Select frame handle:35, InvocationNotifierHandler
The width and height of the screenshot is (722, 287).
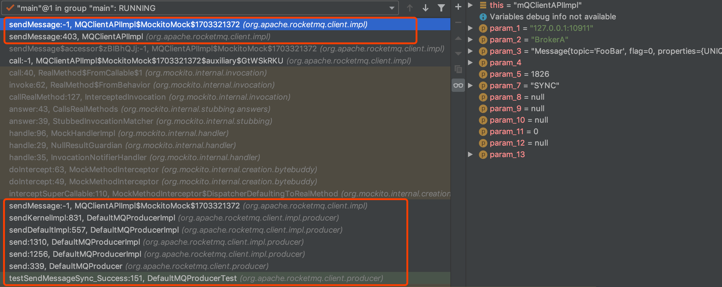(x=225, y=157)
